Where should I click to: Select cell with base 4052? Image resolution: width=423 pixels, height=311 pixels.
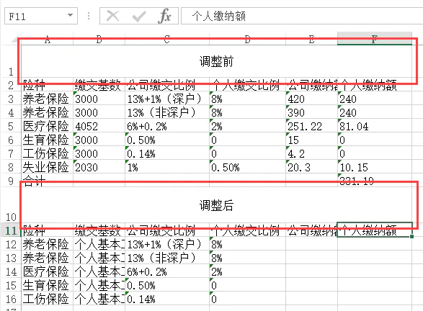99,126
